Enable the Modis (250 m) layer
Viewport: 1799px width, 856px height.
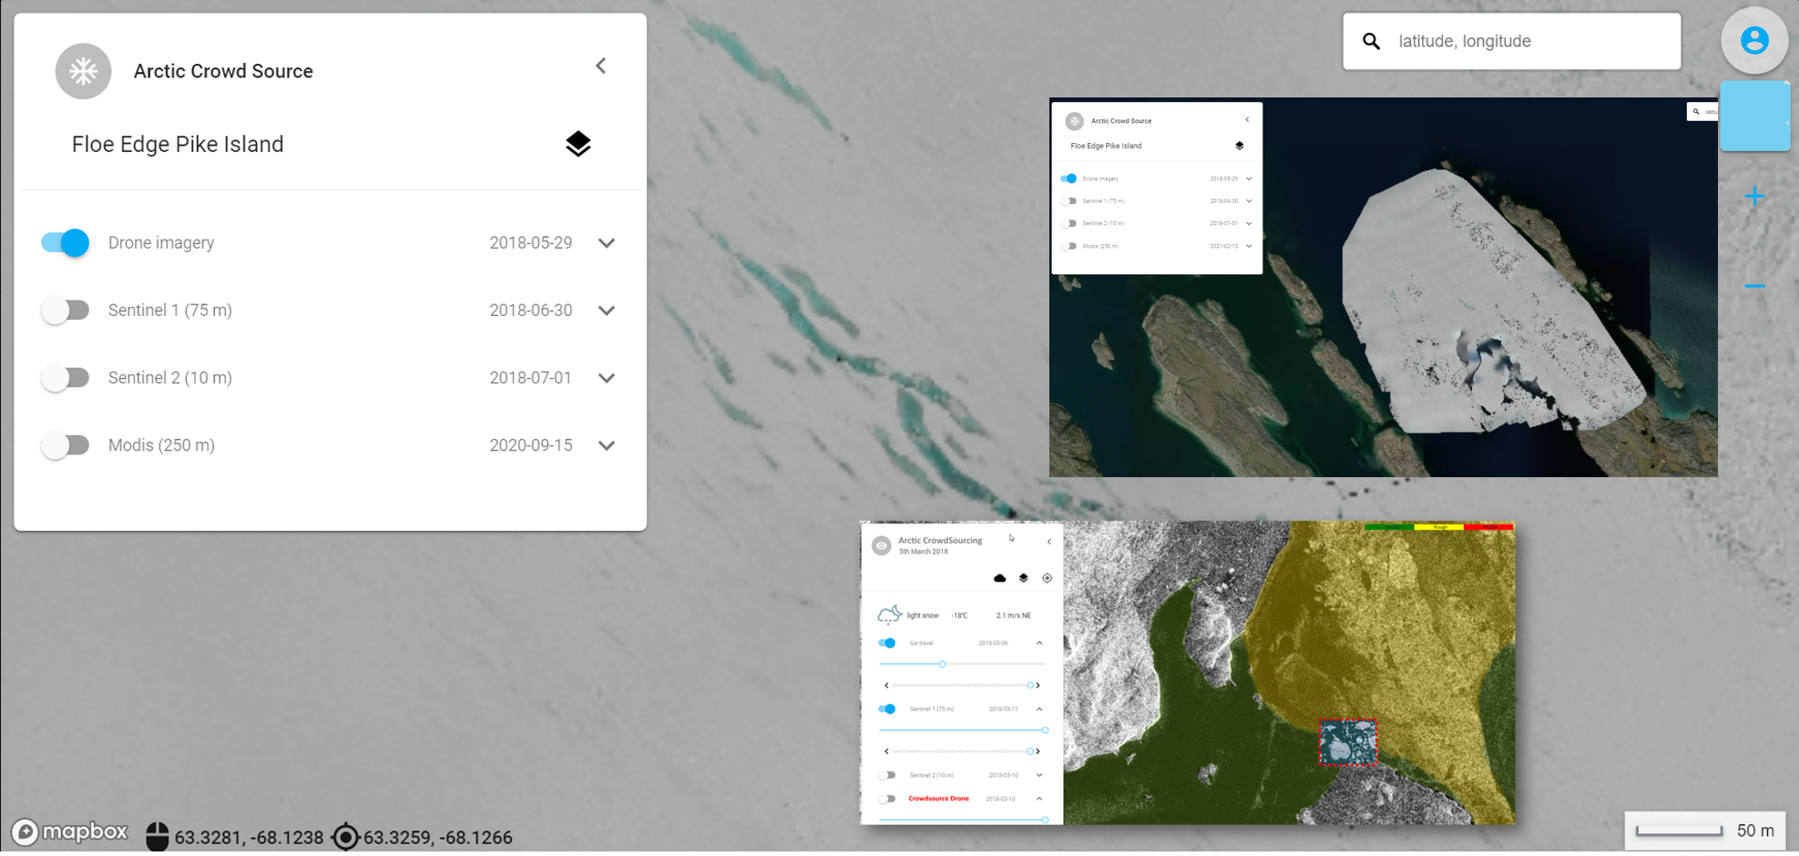click(66, 444)
